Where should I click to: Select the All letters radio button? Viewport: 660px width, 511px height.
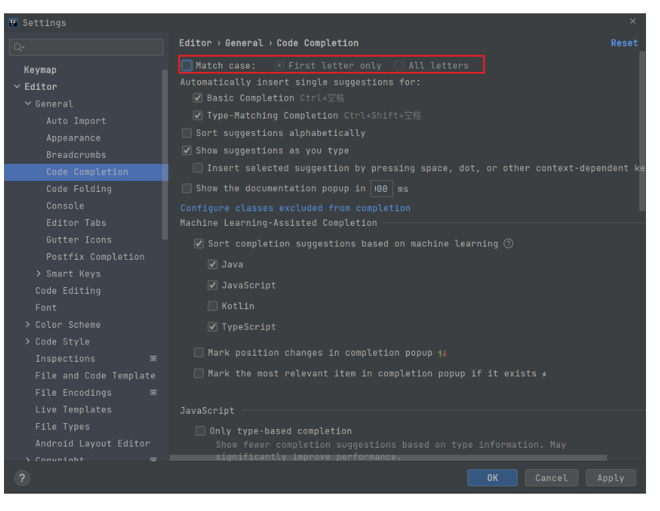399,65
